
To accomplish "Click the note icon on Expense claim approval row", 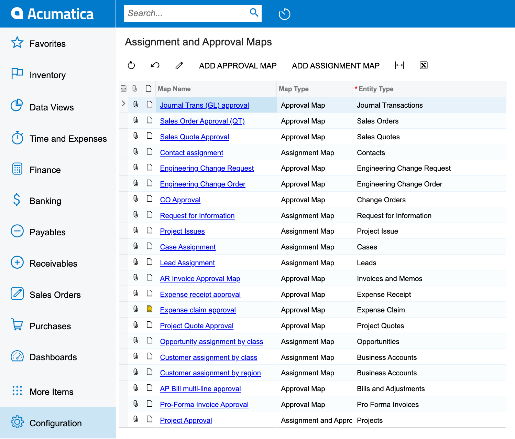I will click(x=149, y=309).
